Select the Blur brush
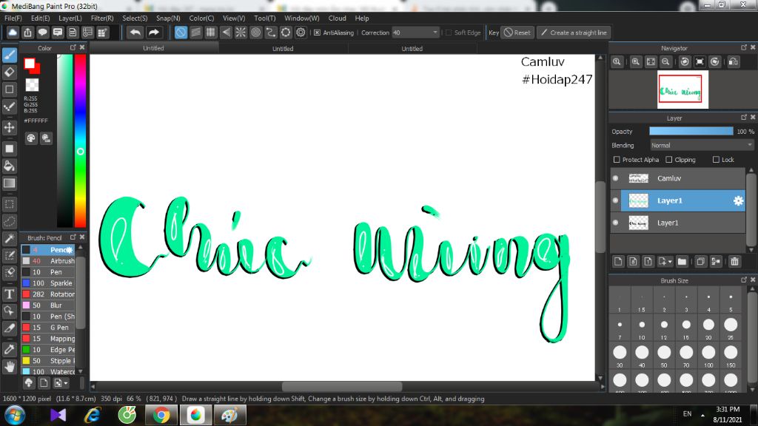Image resolution: width=758 pixels, height=426 pixels. (x=48, y=305)
